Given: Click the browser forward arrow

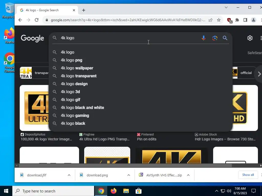Looking at the screenshot, I should [28, 20].
